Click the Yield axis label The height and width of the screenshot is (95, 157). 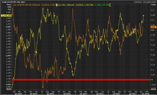tap(153, 5)
